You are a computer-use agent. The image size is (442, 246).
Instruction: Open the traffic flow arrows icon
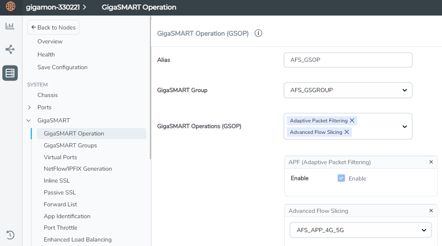[10, 49]
